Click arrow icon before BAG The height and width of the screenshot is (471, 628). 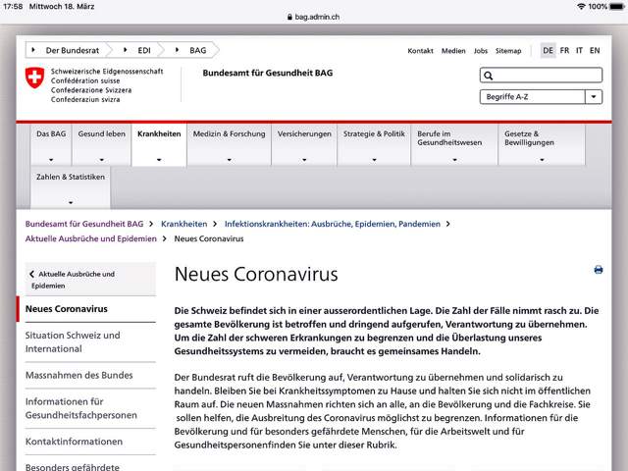[177, 50]
